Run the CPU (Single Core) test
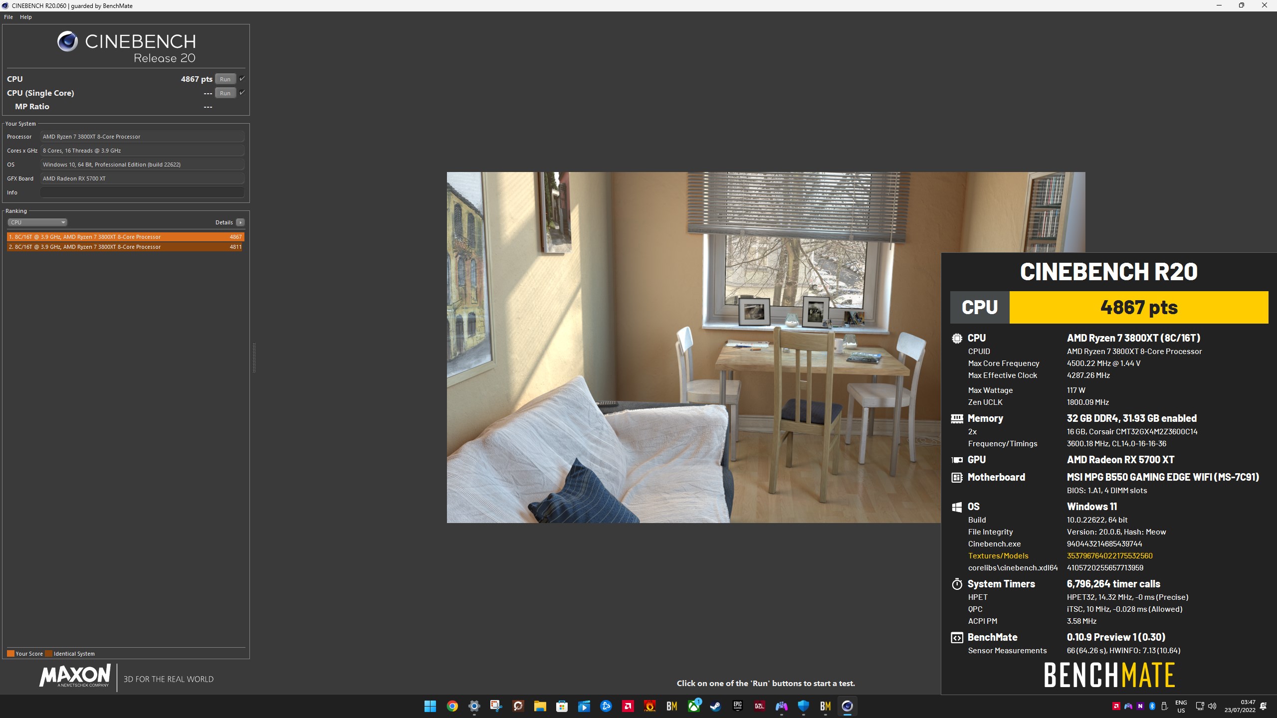 click(x=225, y=93)
